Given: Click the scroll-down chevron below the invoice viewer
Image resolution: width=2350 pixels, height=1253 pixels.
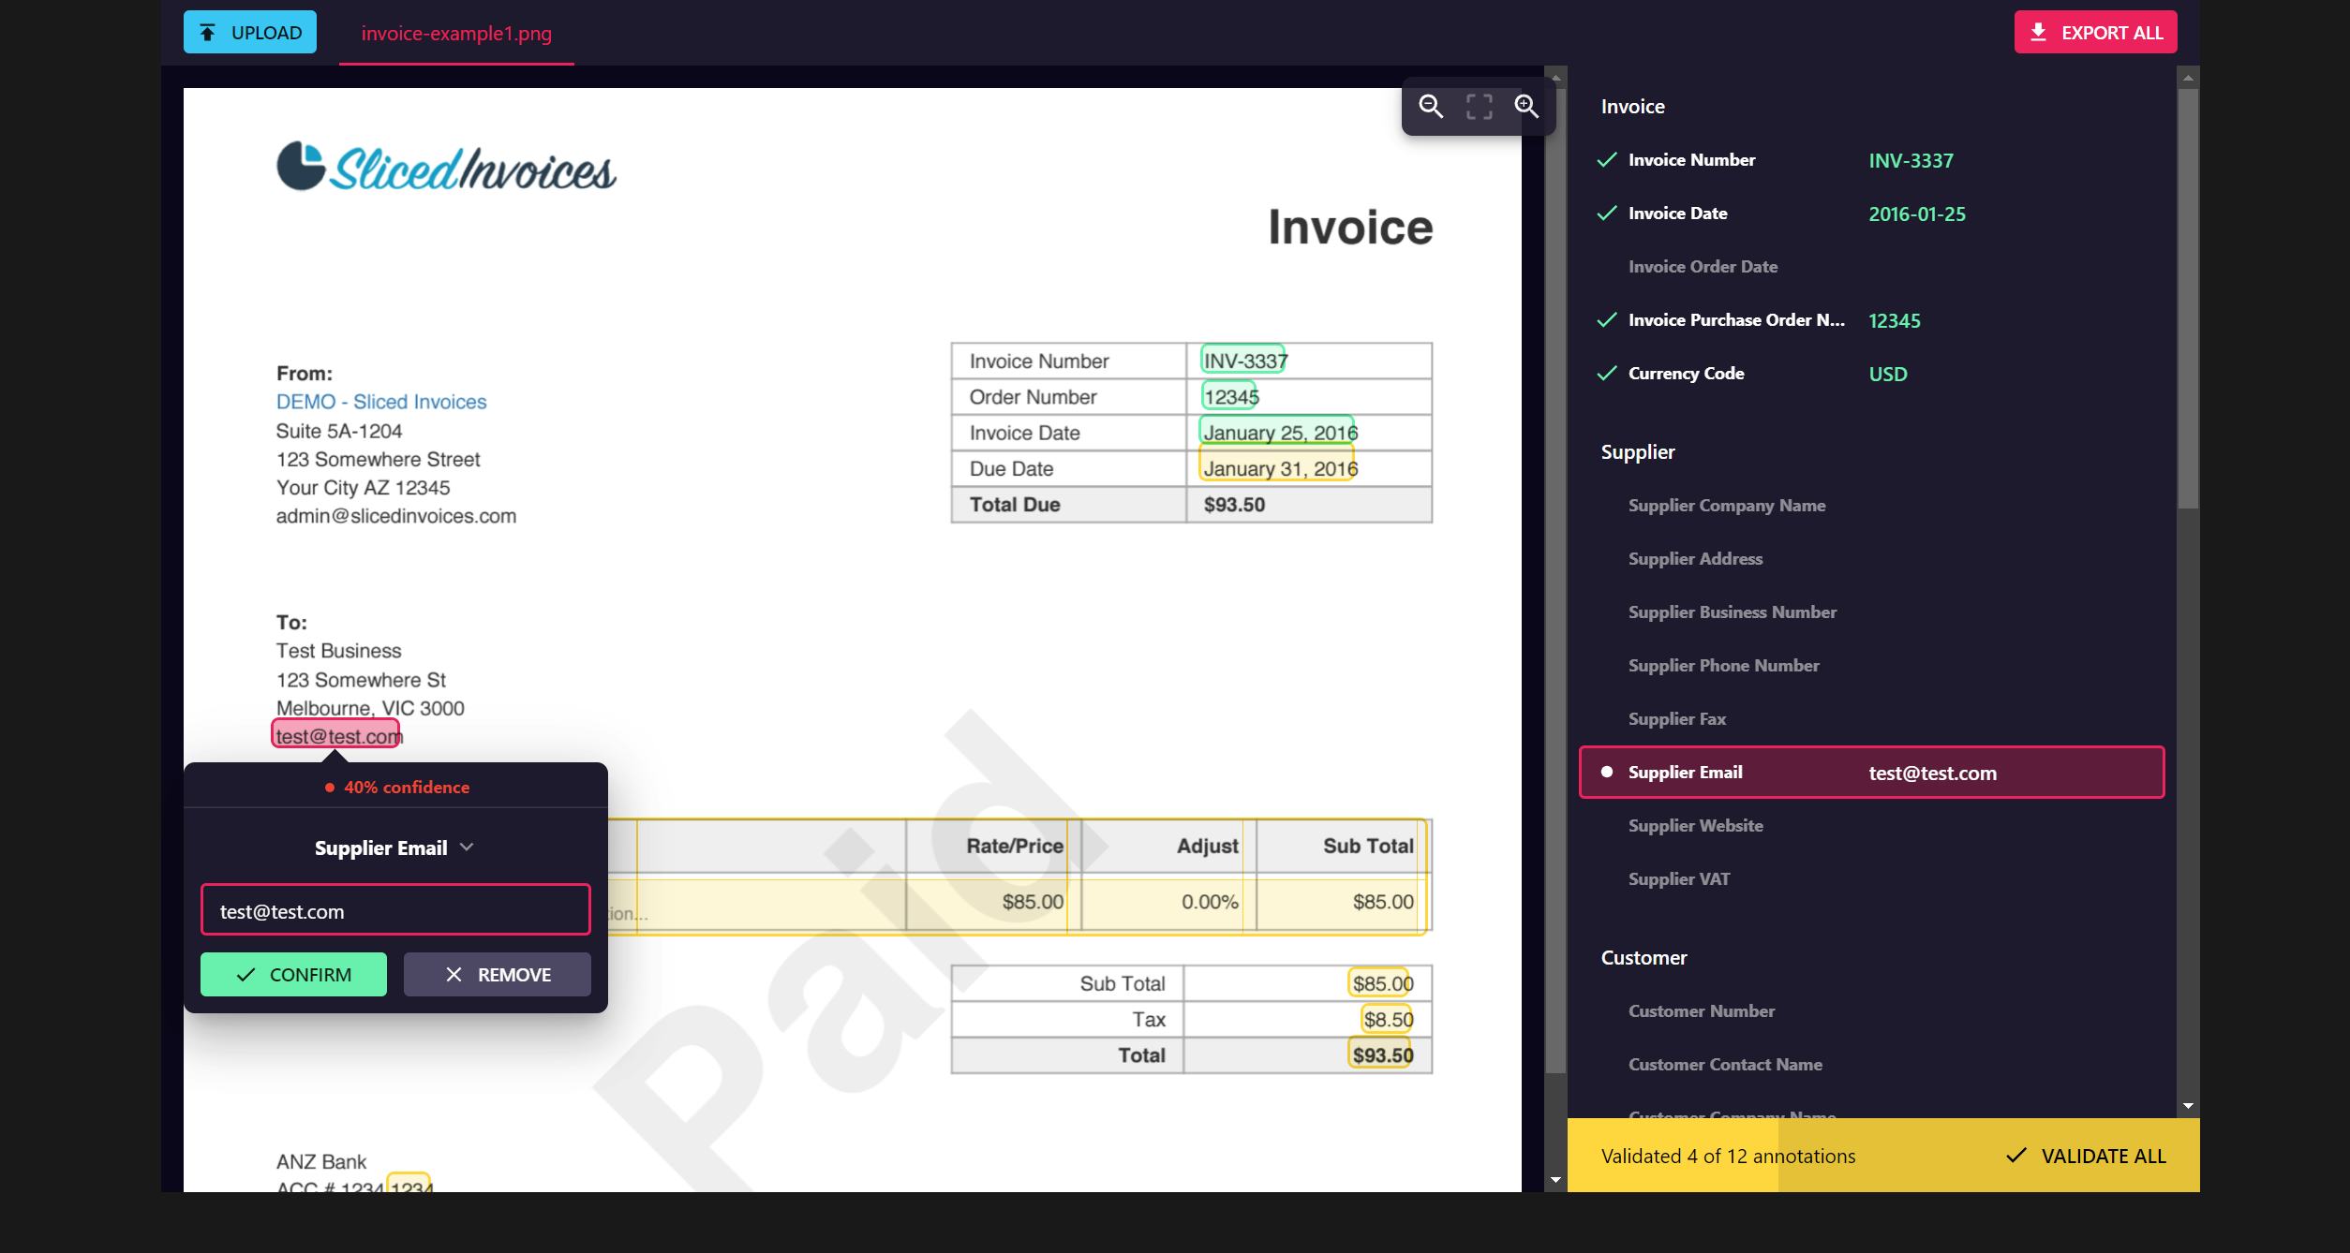Looking at the screenshot, I should [x=1554, y=1179].
